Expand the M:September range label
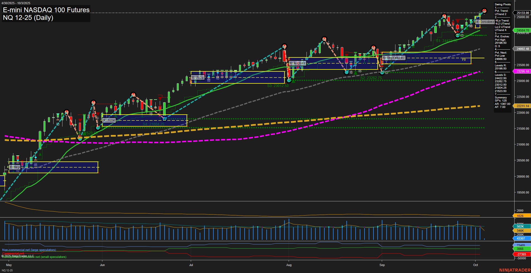531x273 pixels. [394, 58]
